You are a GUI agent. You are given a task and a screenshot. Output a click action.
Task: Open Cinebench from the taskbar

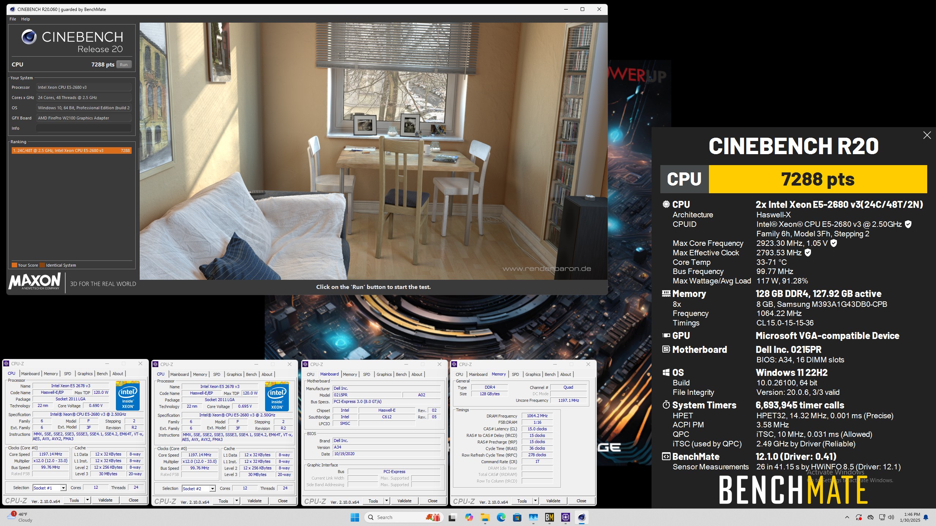click(582, 517)
